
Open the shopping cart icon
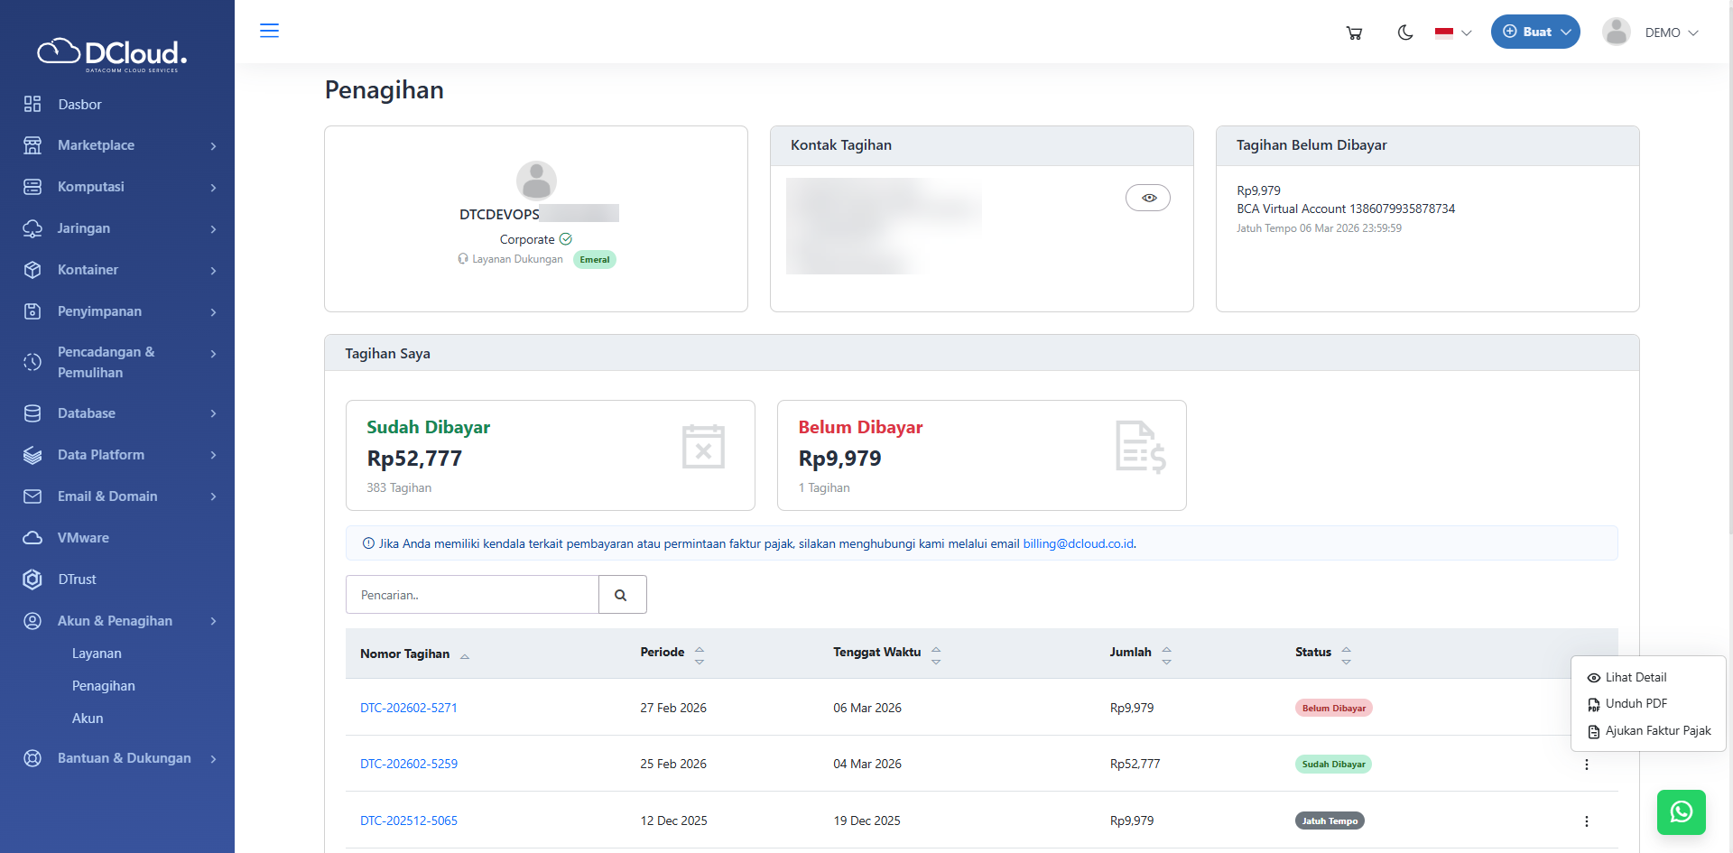tap(1354, 32)
